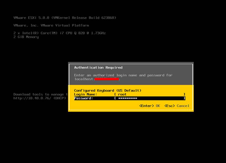Click the 2 GiB Memory text
Screen dimensions: 226x163
click(26, 37)
